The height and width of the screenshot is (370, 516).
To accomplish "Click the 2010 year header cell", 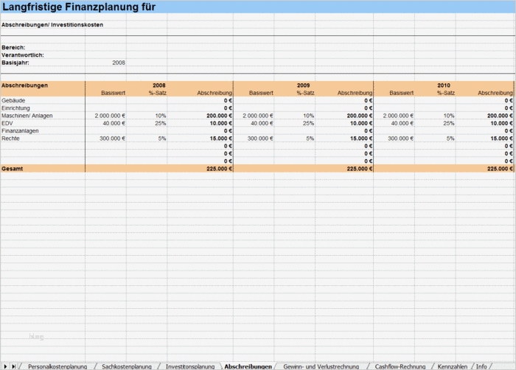I will point(444,85).
